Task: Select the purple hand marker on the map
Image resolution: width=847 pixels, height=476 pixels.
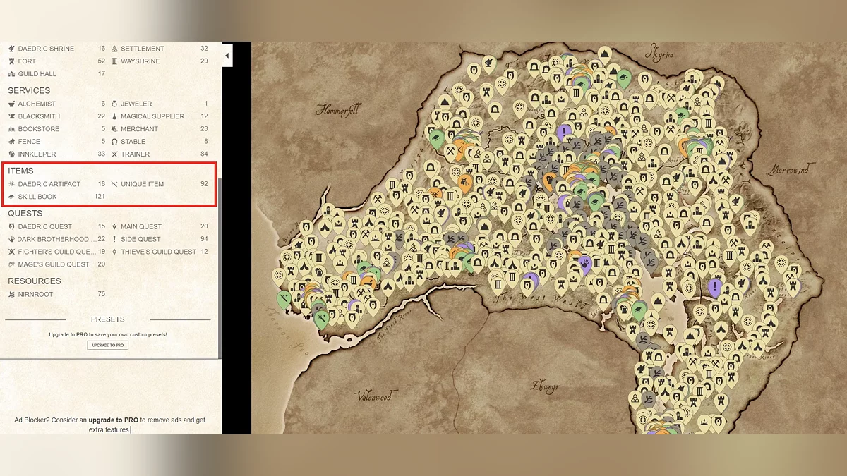Action: tap(585, 264)
